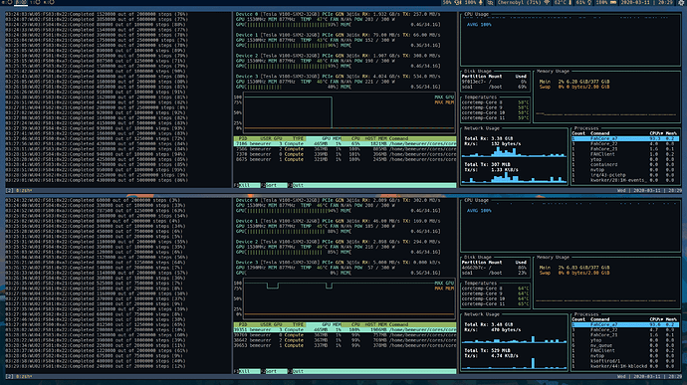This screenshot has height=385, width=687.
Task: Select the CPU column header in the bottom nvtop table
Action: point(355,324)
